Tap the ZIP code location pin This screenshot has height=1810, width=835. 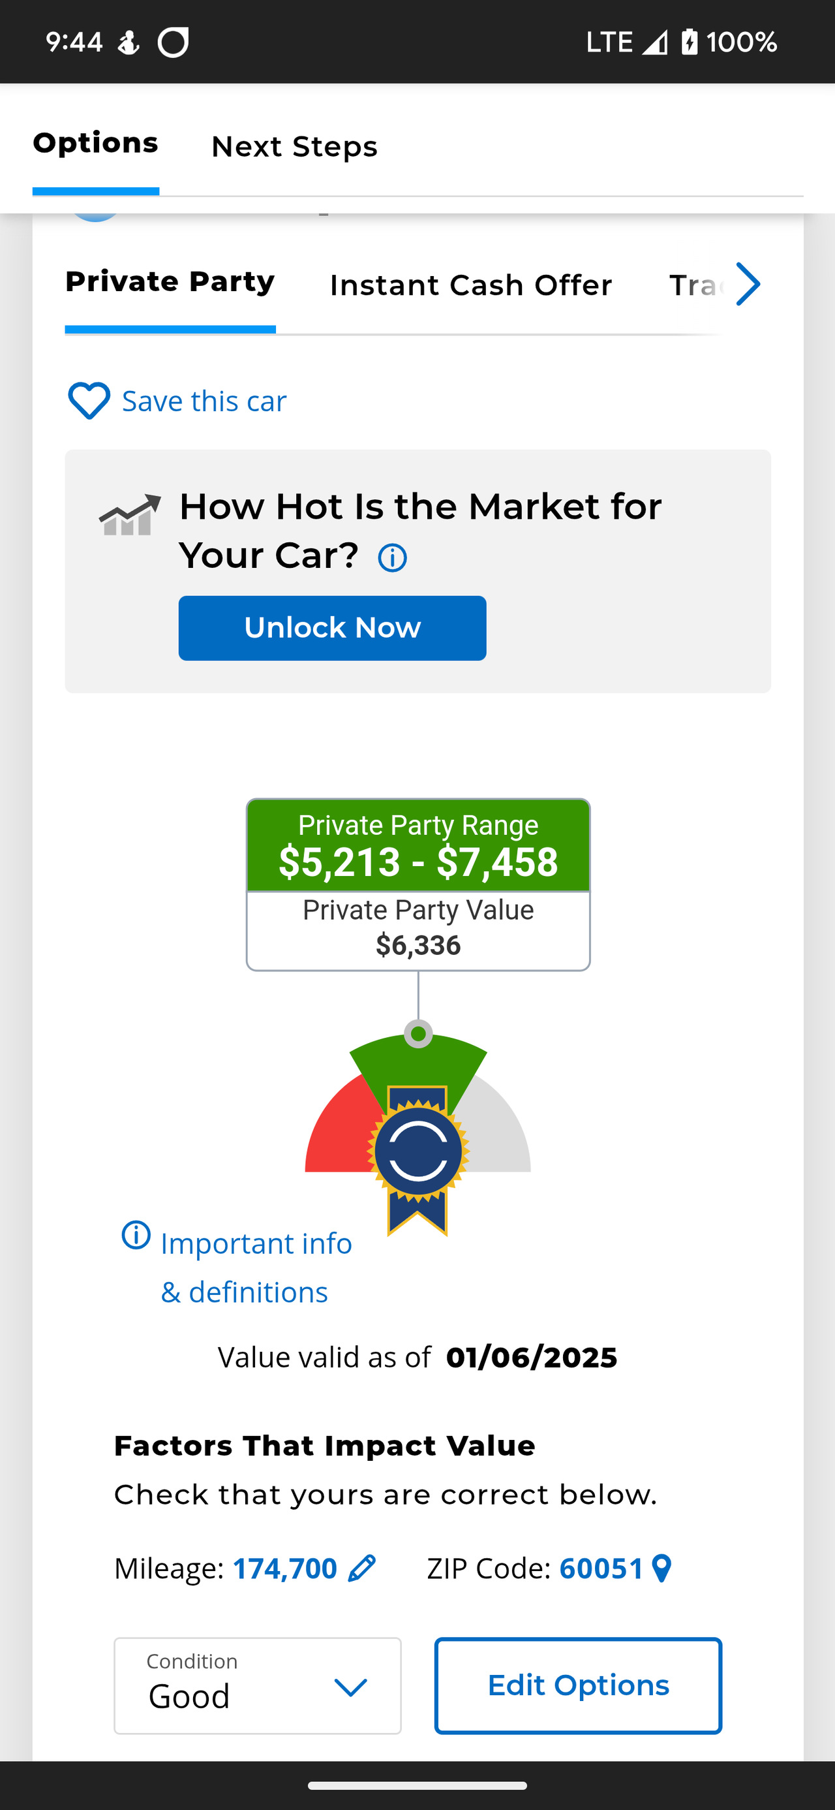661,1568
